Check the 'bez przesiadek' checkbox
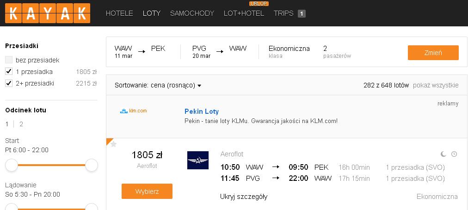The width and height of the screenshot is (468, 210). click(9, 60)
